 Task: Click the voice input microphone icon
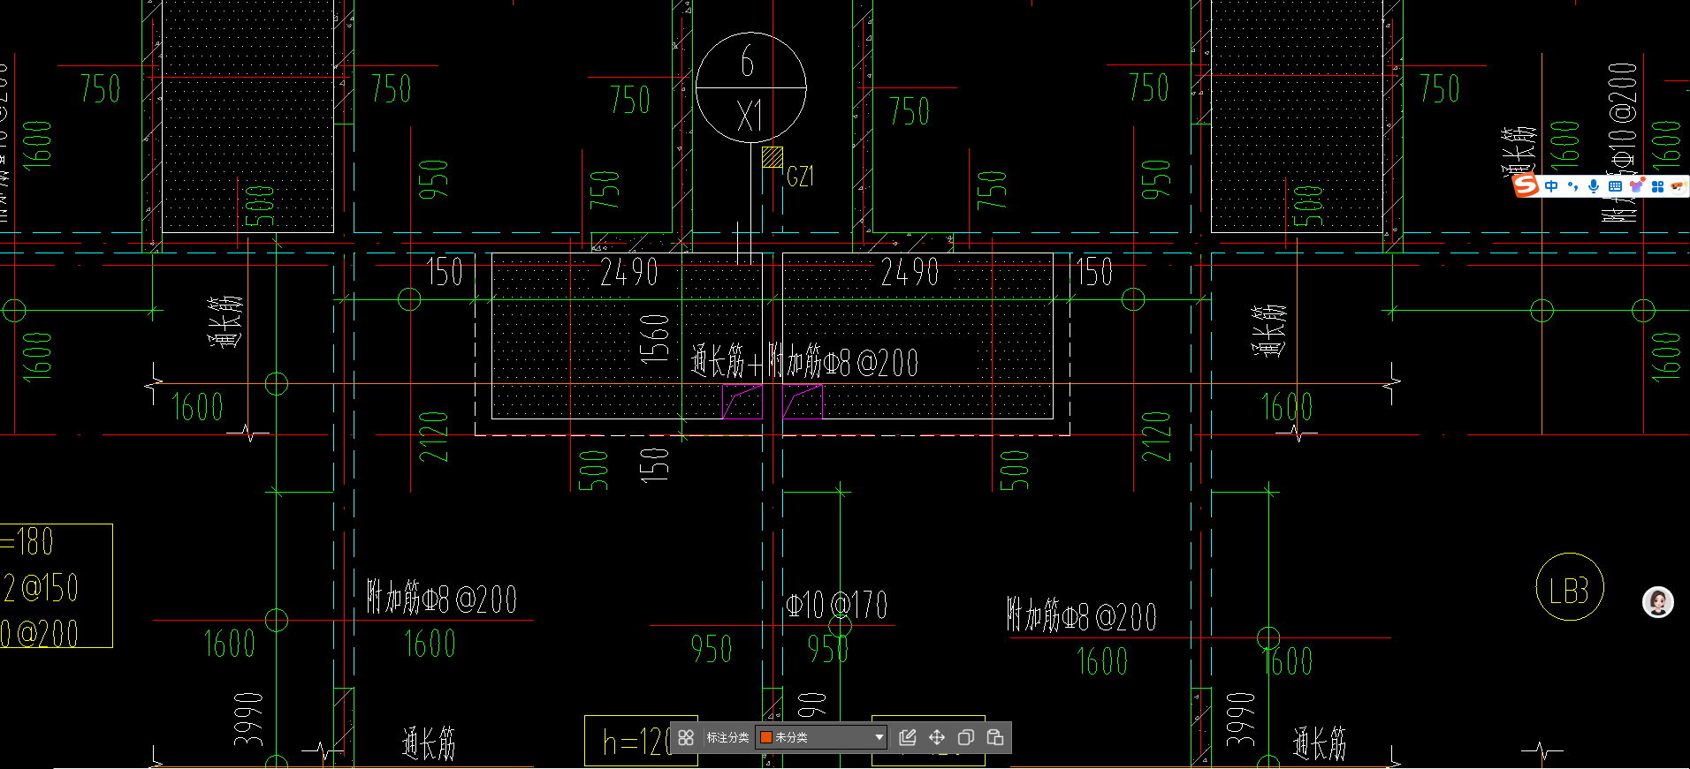(1594, 186)
